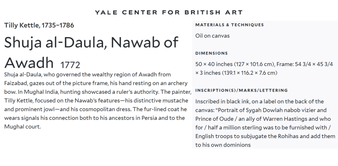
Task: Click the phrase to his own dominions
Action: pos(223,145)
